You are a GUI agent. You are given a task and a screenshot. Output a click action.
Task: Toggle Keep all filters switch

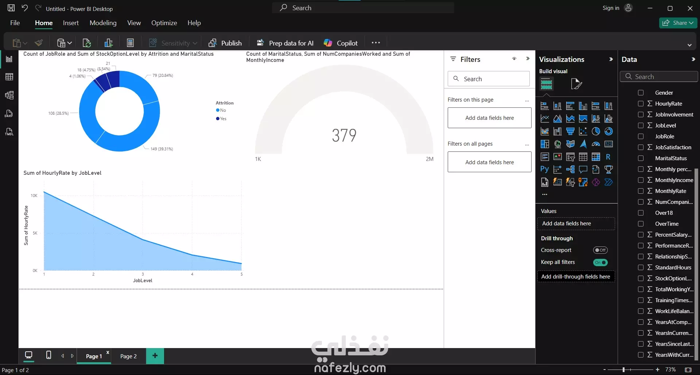pos(600,262)
